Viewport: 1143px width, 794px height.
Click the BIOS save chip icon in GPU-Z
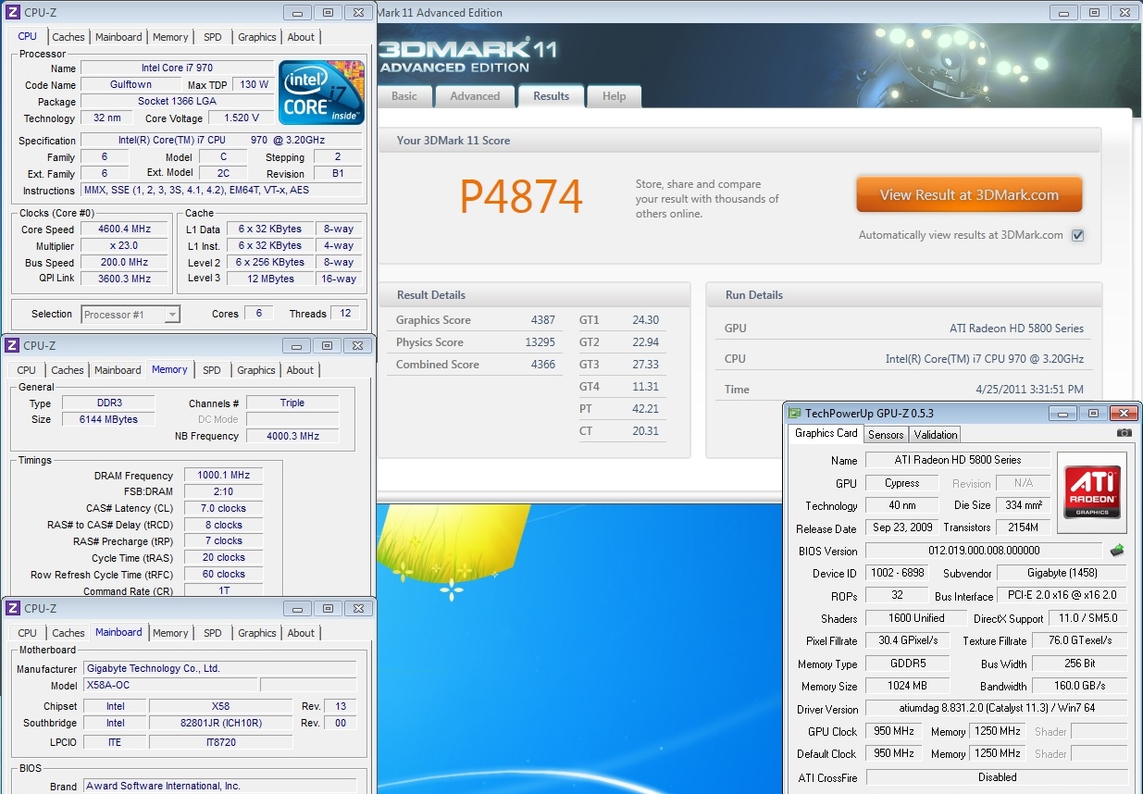[x=1117, y=551]
